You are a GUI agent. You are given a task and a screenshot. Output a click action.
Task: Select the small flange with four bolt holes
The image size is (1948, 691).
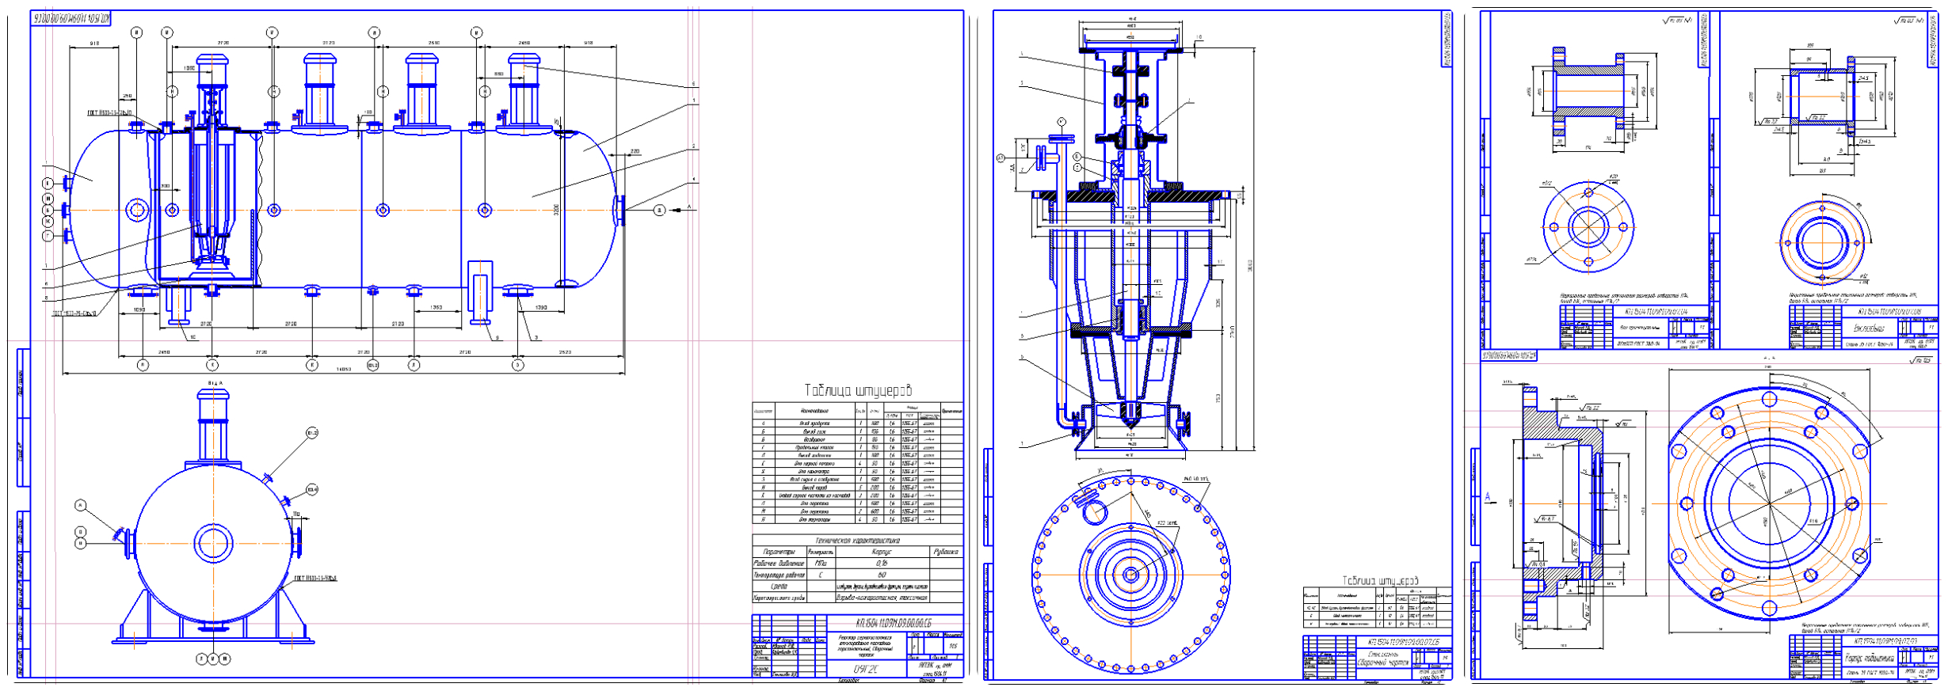coord(1588,226)
